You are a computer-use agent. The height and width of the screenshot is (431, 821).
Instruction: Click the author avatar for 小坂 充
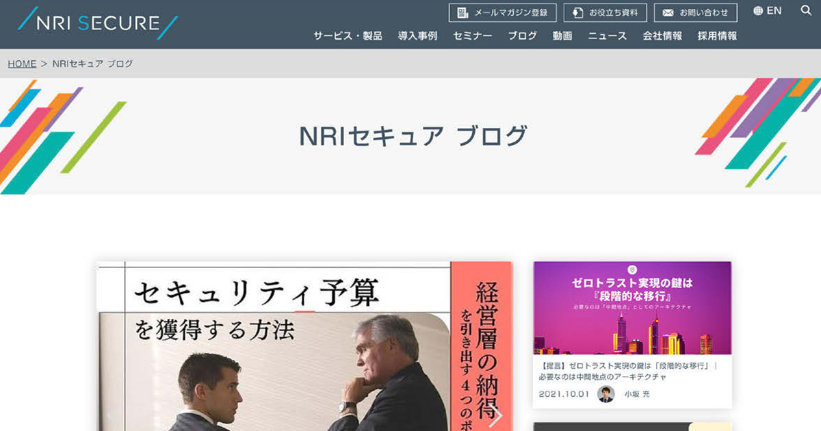pos(605,394)
